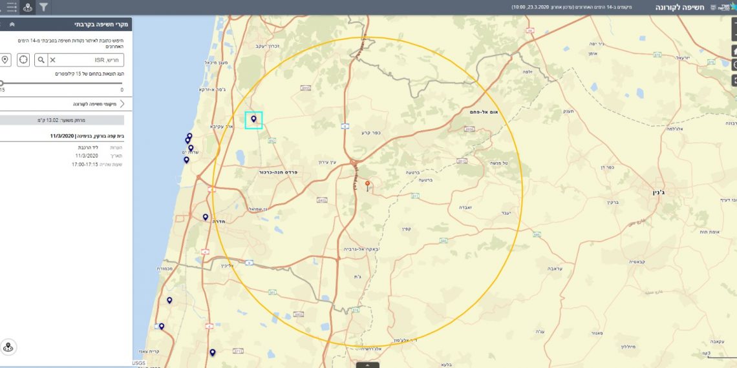Viewport: 737px width, 368px height.
Task: Click the round location widget at bottom-left
Action: point(8,347)
